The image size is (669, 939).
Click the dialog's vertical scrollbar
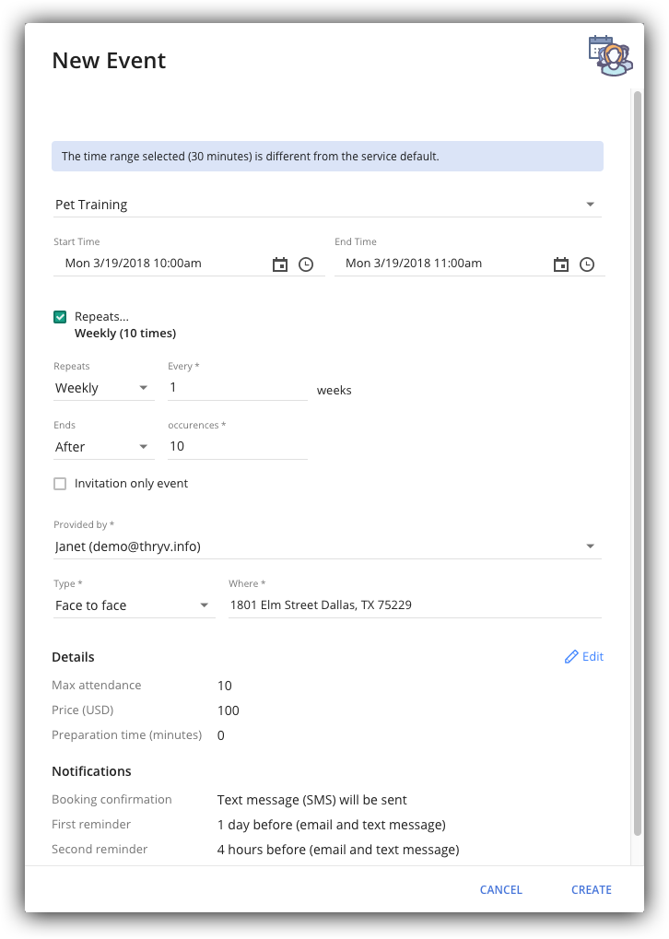tap(638, 463)
